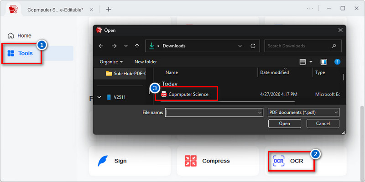Click the Home house icon
Screen dimensions: 365x182
pyautogui.click(x=10, y=36)
